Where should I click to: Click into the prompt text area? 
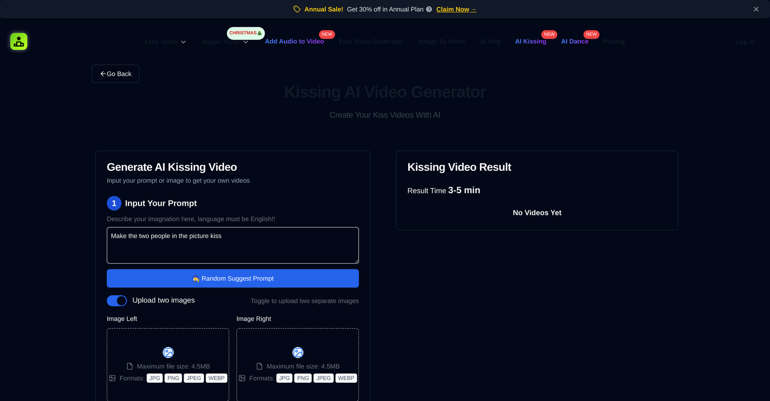(x=233, y=245)
